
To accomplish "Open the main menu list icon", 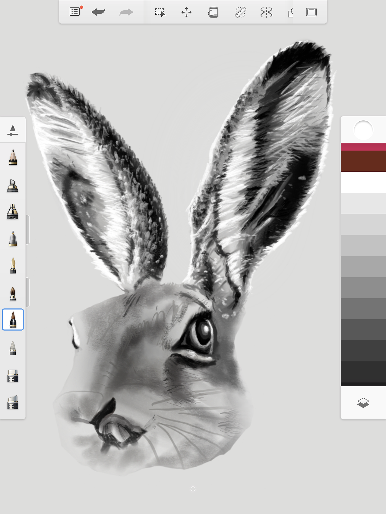I will pos(74,12).
